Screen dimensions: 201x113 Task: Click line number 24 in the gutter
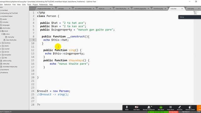[x=33, y=91]
